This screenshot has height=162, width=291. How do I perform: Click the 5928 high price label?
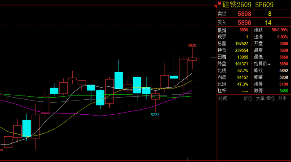click(192, 45)
